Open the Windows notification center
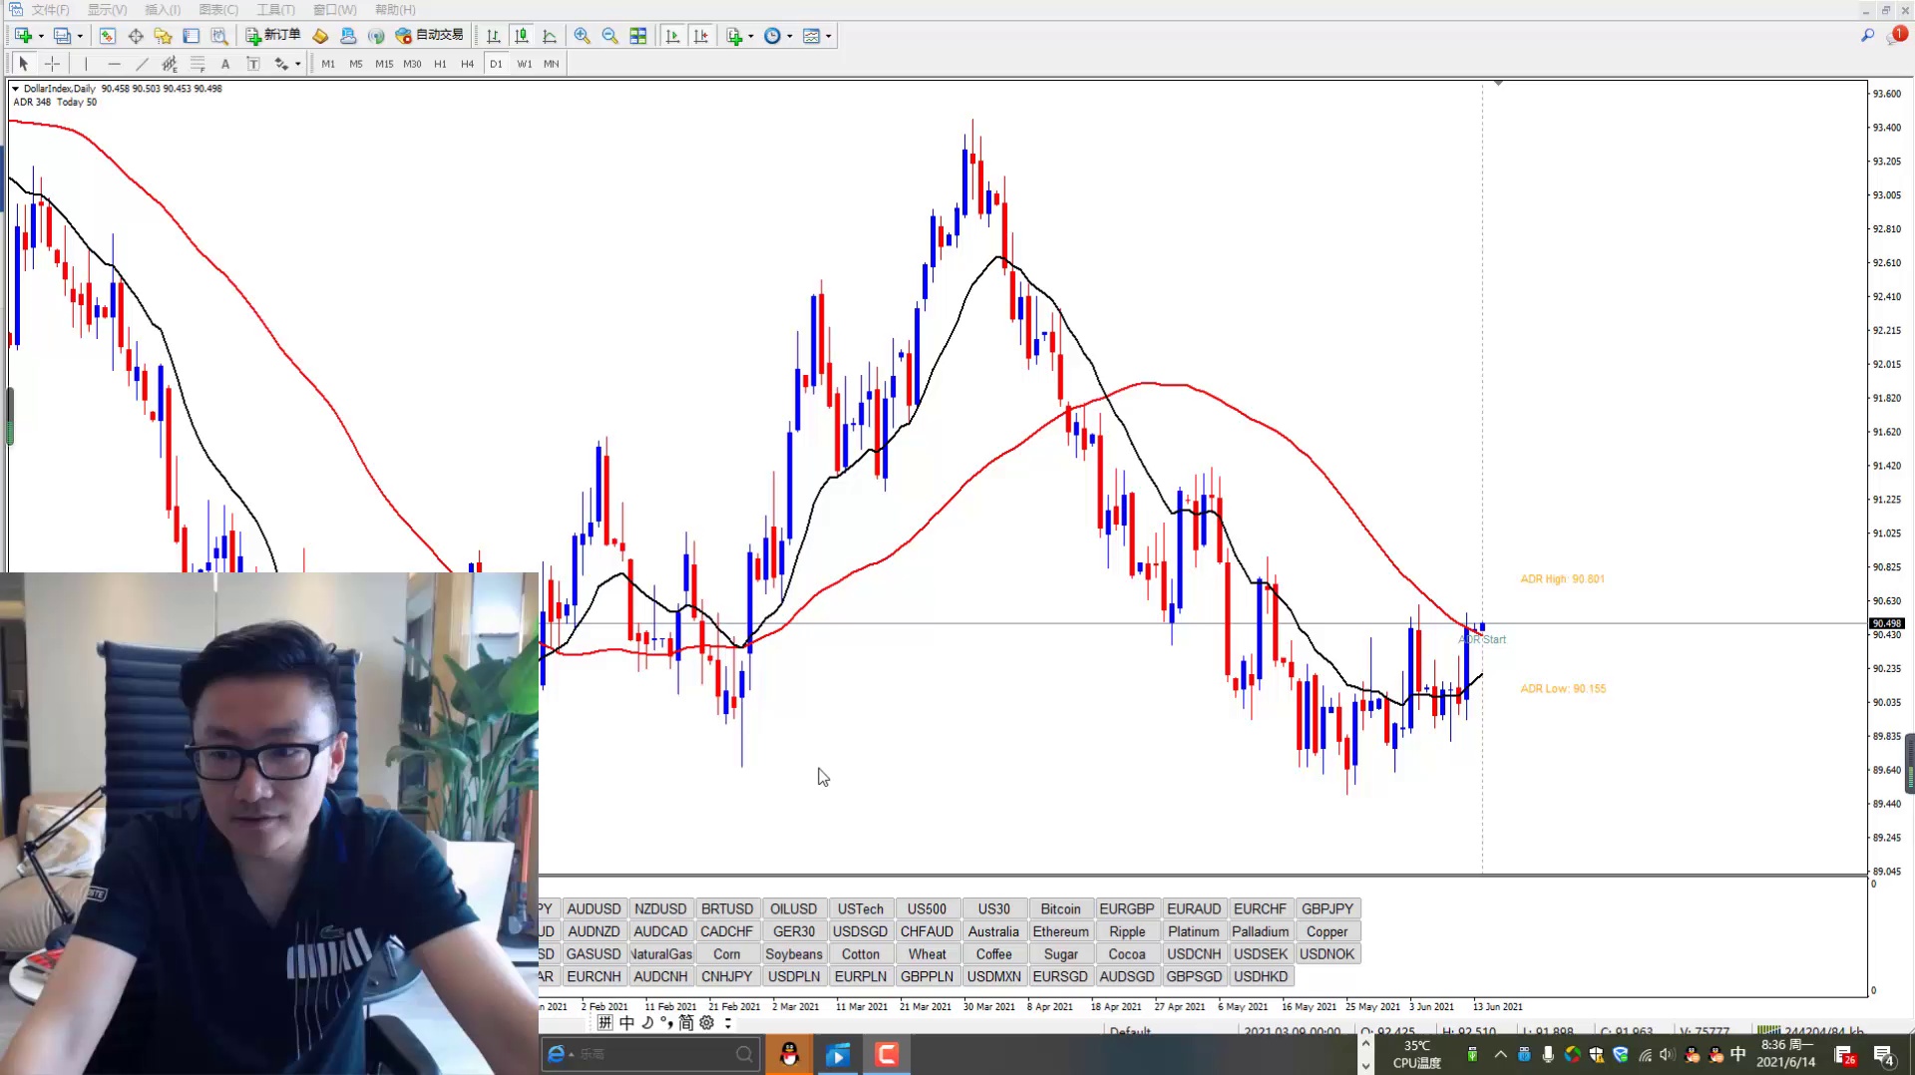This screenshot has width=1915, height=1075. click(x=1883, y=1055)
